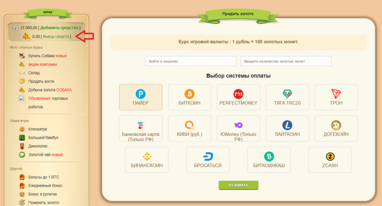Click the orange Bitcoin logo

(190, 94)
